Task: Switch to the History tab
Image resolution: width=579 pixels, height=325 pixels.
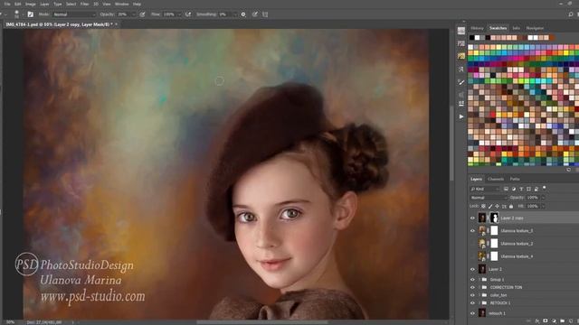Action: (x=477, y=28)
